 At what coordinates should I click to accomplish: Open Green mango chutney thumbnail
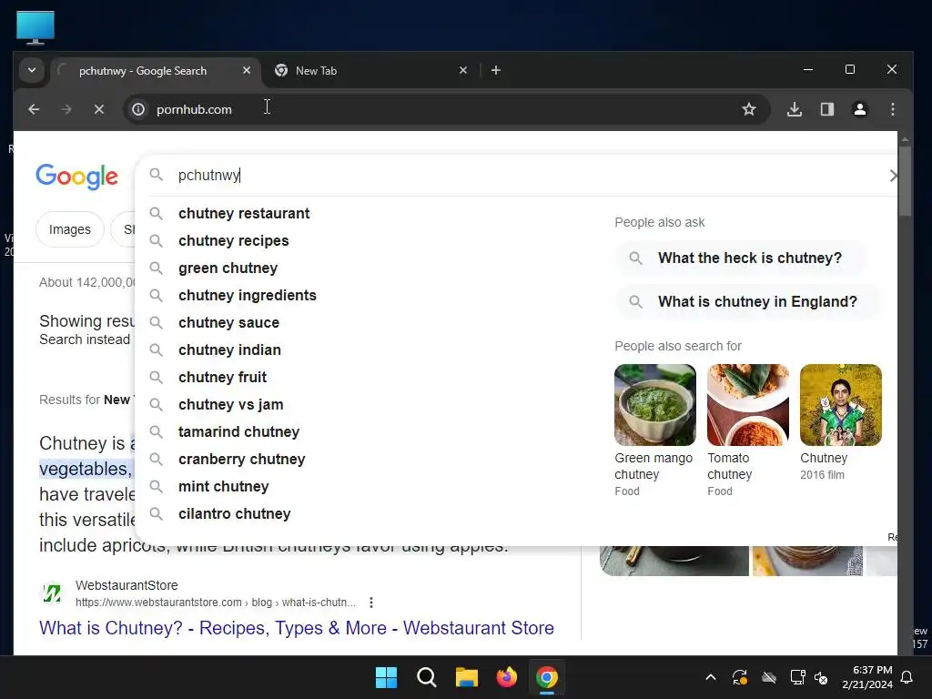coord(655,405)
